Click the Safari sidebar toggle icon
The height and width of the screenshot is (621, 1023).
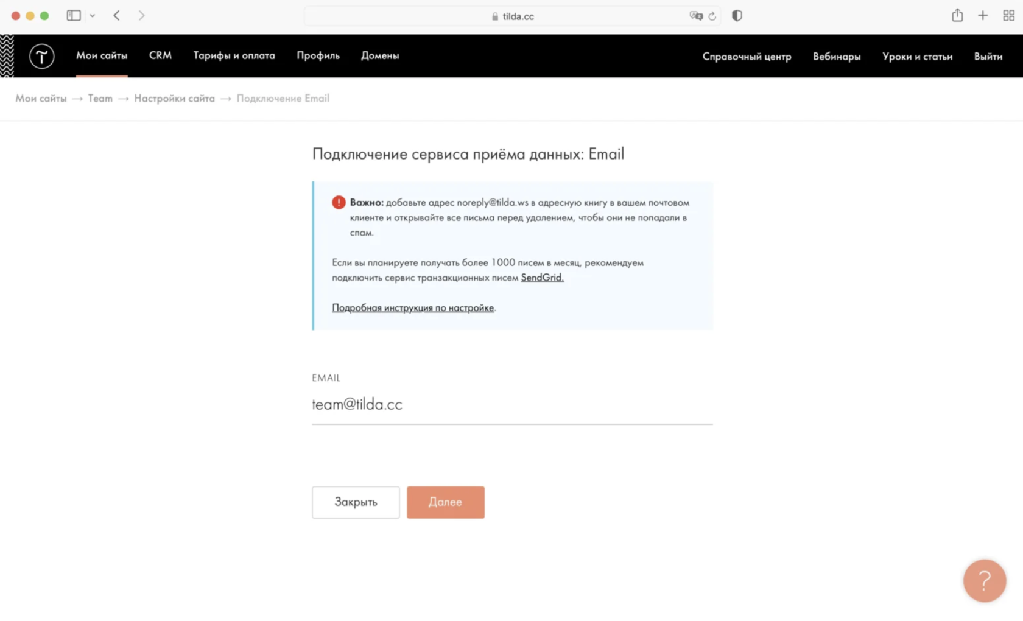tap(74, 16)
